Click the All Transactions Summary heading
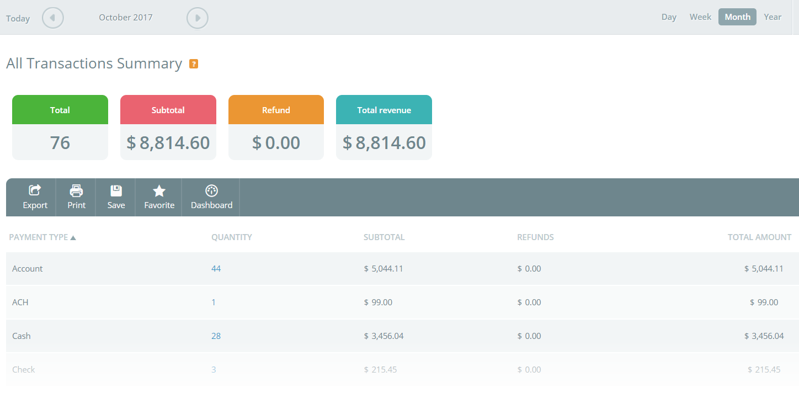 (x=94, y=63)
